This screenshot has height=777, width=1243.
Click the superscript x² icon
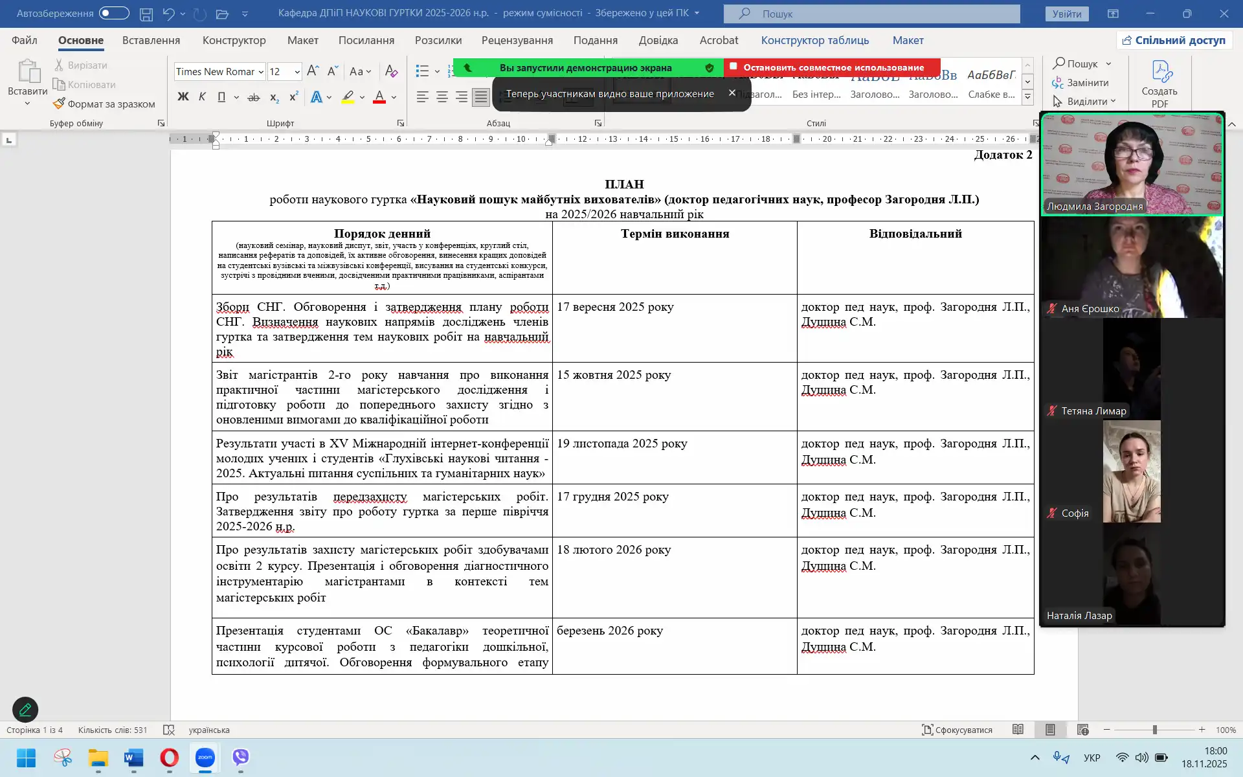coord(293,97)
